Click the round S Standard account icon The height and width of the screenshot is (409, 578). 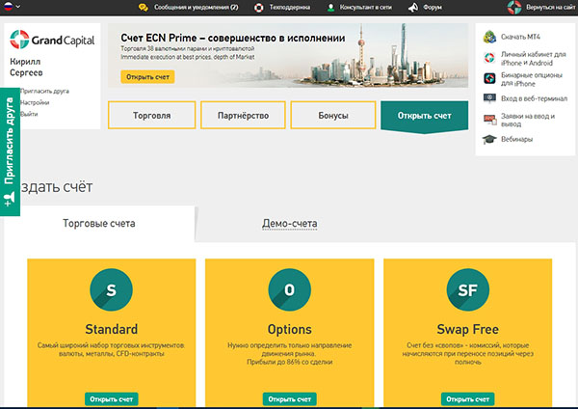coord(111,289)
